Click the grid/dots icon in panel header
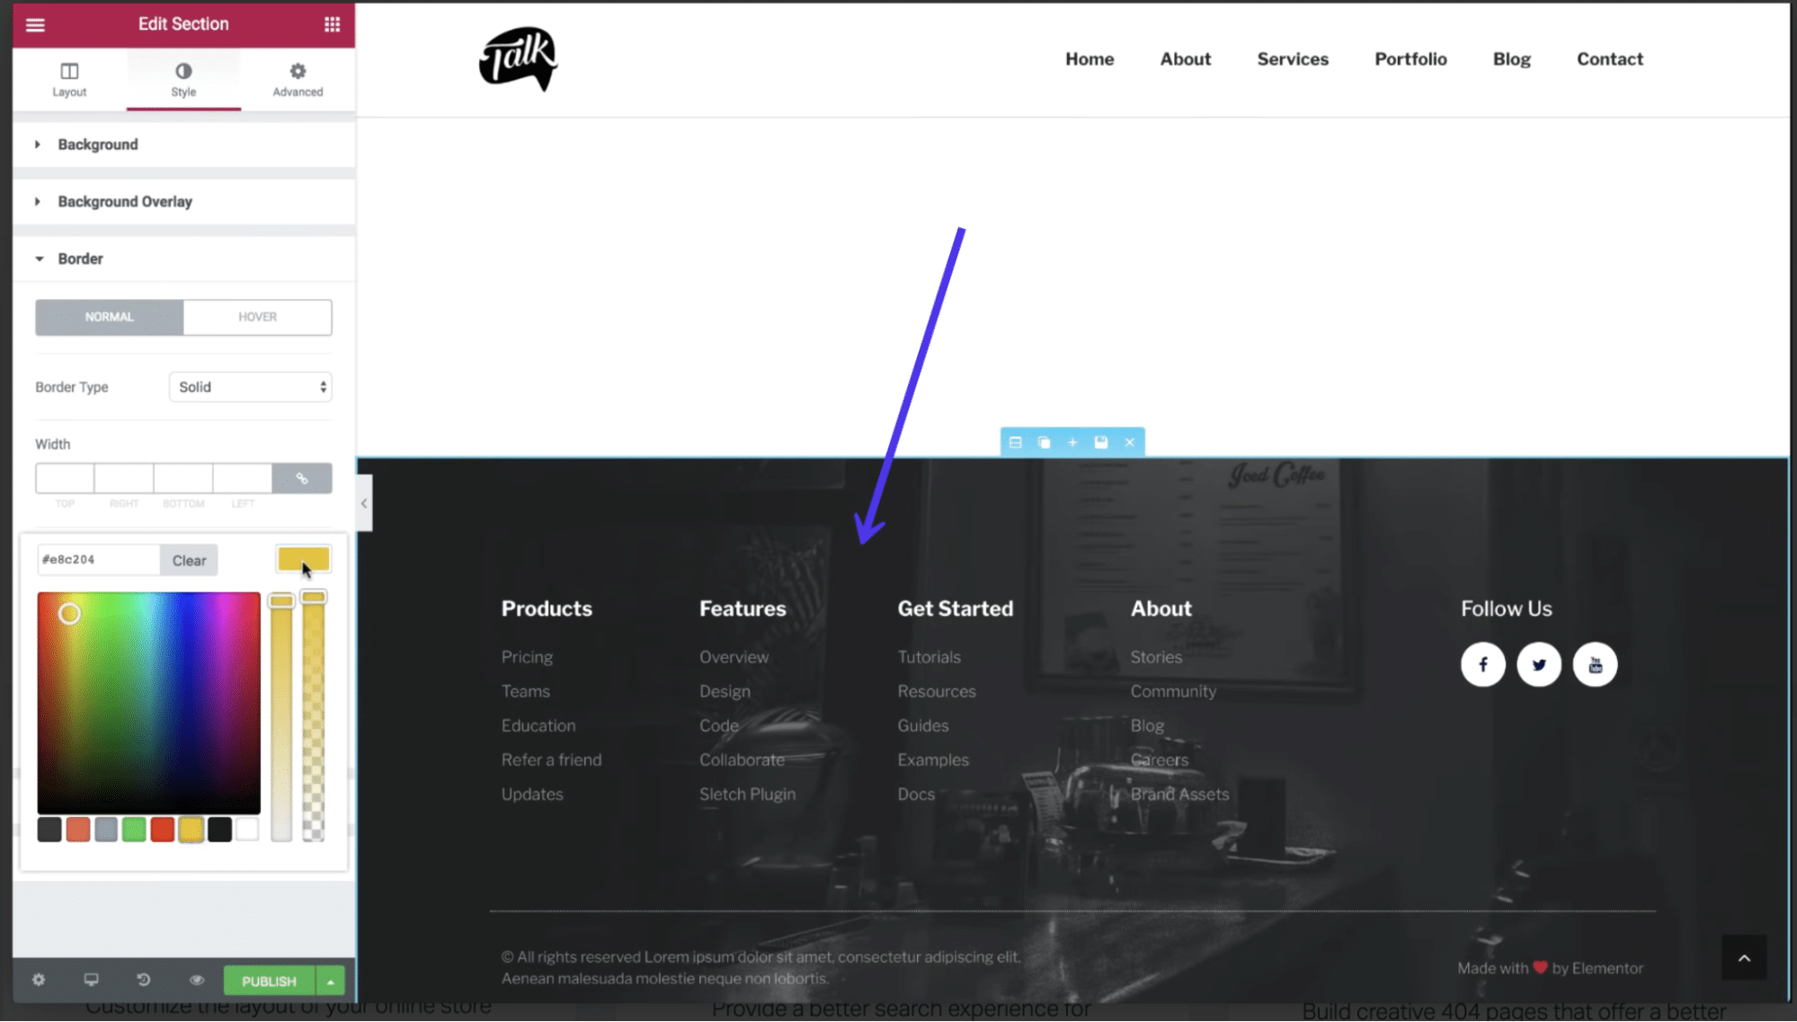 (x=331, y=23)
